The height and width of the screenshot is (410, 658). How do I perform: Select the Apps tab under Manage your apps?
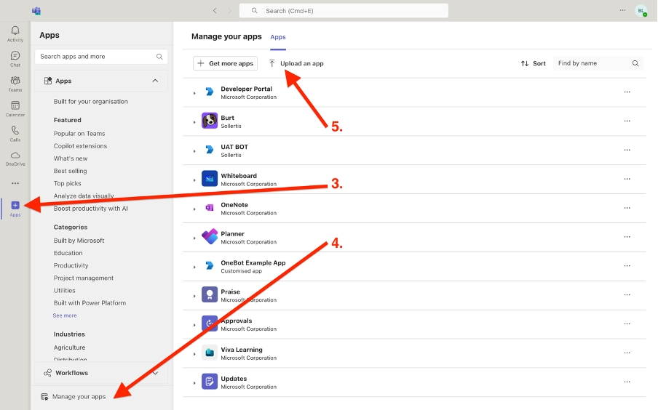coord(278,37)
